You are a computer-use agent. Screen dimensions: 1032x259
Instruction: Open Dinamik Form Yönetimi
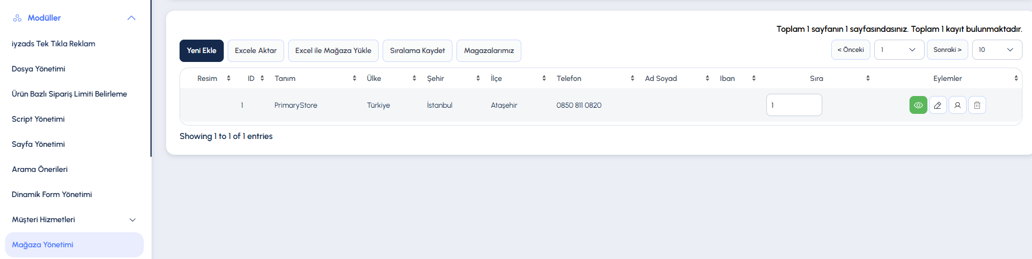(52, 194)
